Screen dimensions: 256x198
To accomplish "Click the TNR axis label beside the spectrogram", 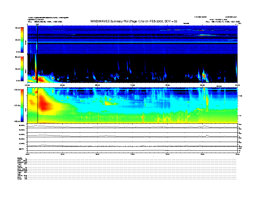I will [x=26, y=111].
